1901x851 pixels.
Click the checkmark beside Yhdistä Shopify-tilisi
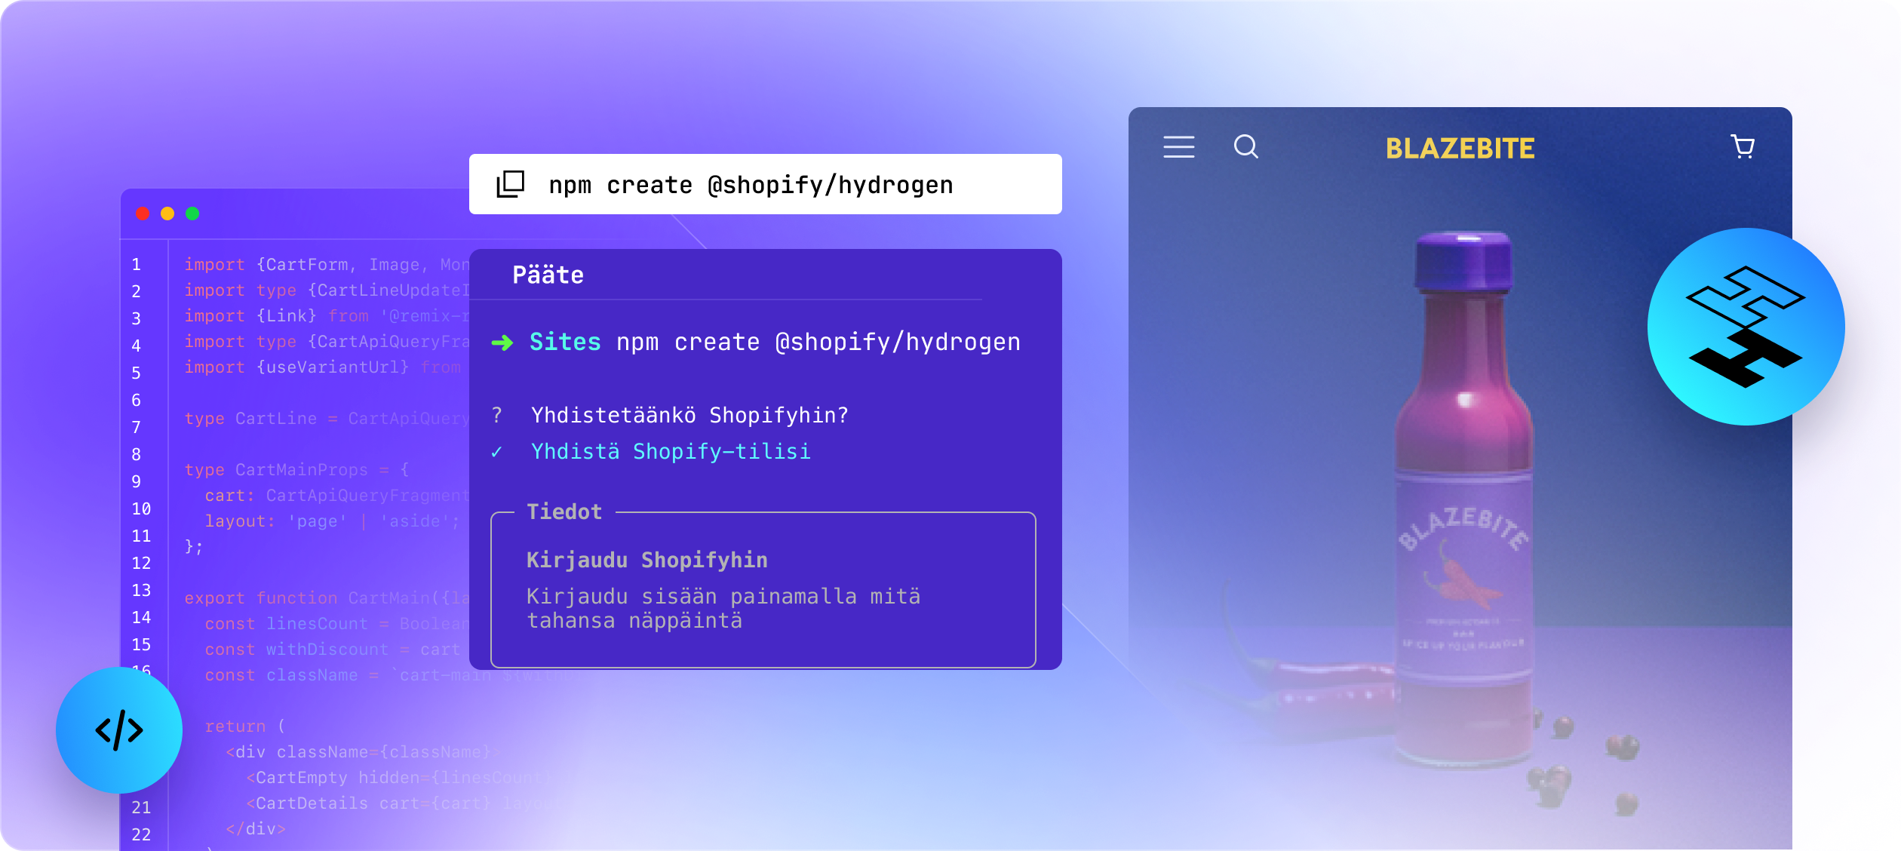pos(496,452)
